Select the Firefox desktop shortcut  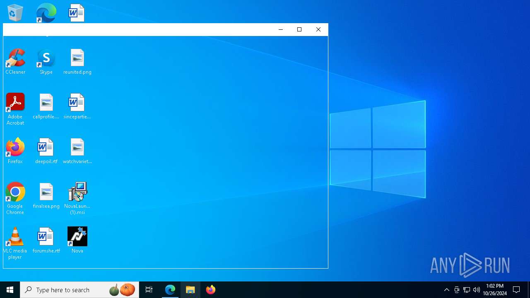(15, 151)
